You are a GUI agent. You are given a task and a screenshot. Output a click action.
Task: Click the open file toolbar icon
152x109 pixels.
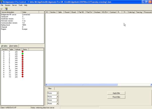pos(2,8)
